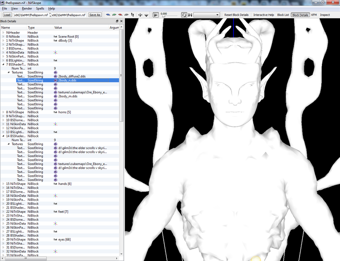This screenshot has width=340, height=261.
Task: Expand 15 NiTriShape hands block
Action: click(x=3, y=184)
